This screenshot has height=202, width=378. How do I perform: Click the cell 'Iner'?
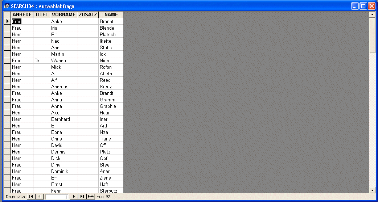[x=111, y=119]
